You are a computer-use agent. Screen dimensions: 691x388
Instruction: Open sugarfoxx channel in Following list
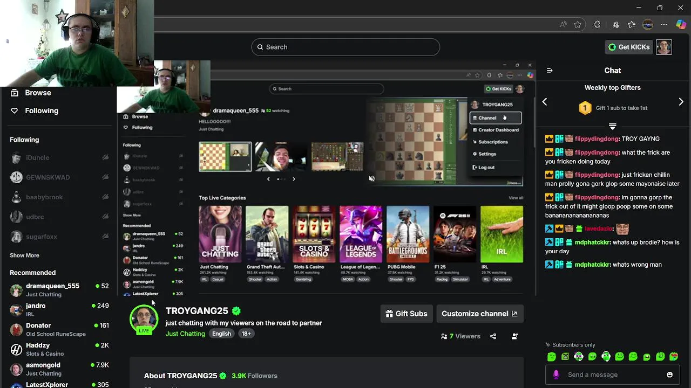tap(59, 237)
